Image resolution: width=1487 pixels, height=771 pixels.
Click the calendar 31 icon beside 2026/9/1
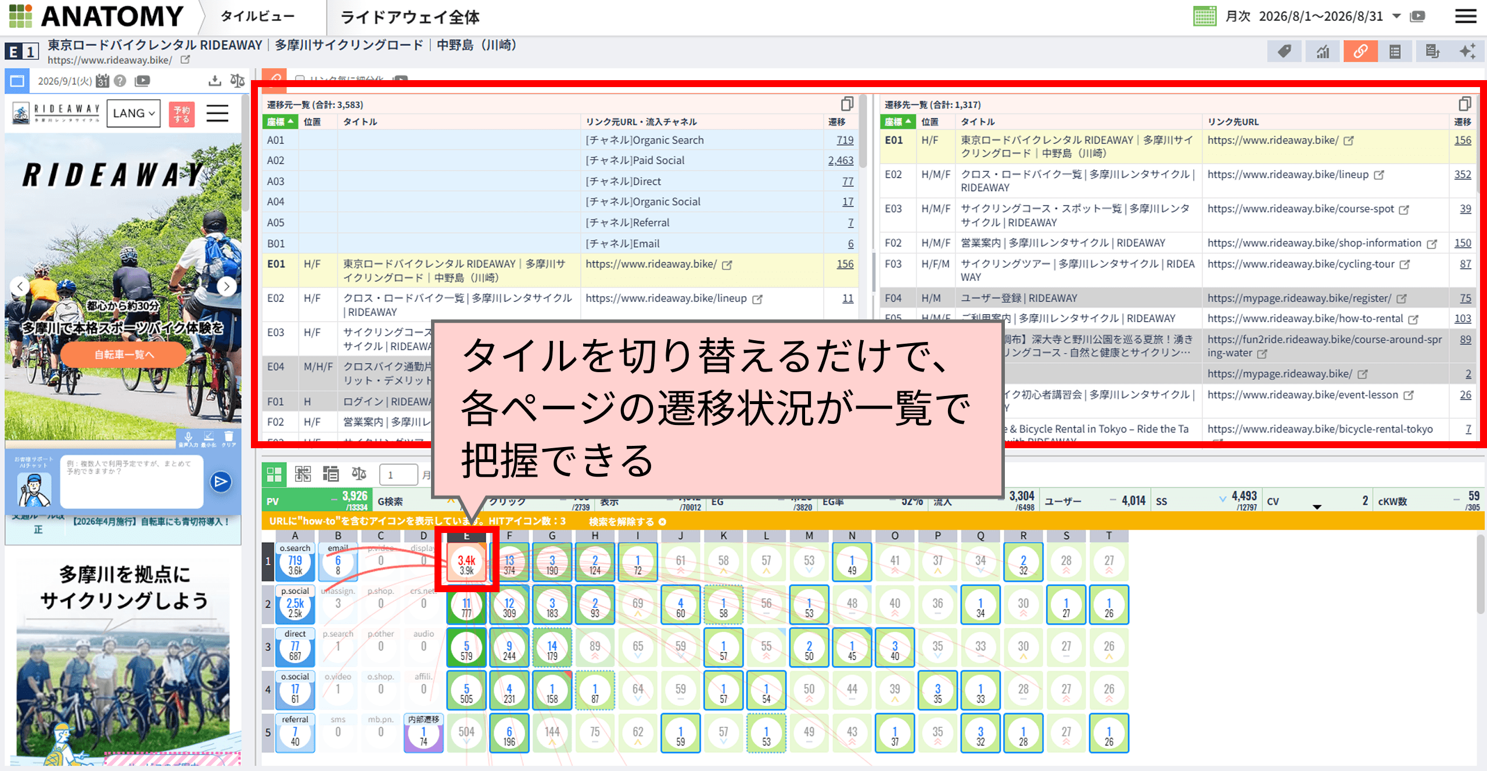pos(102,81)
